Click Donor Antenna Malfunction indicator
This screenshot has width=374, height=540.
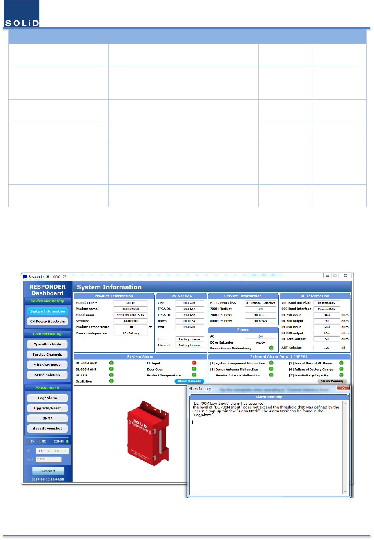(x=271, y=369)
